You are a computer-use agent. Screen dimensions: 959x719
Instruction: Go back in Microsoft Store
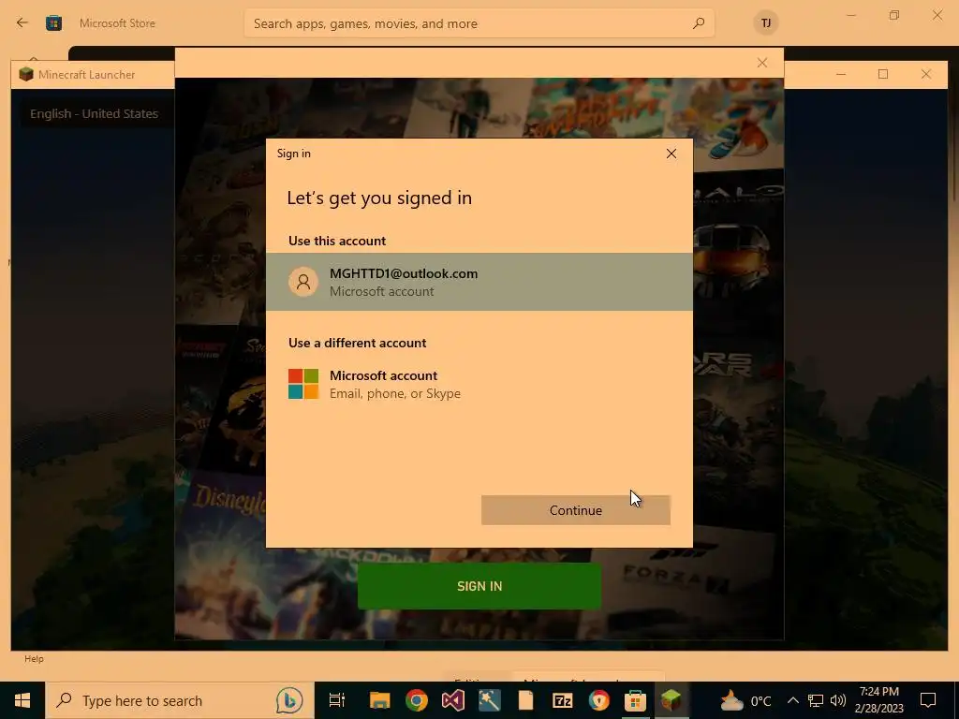pos(22,23)
